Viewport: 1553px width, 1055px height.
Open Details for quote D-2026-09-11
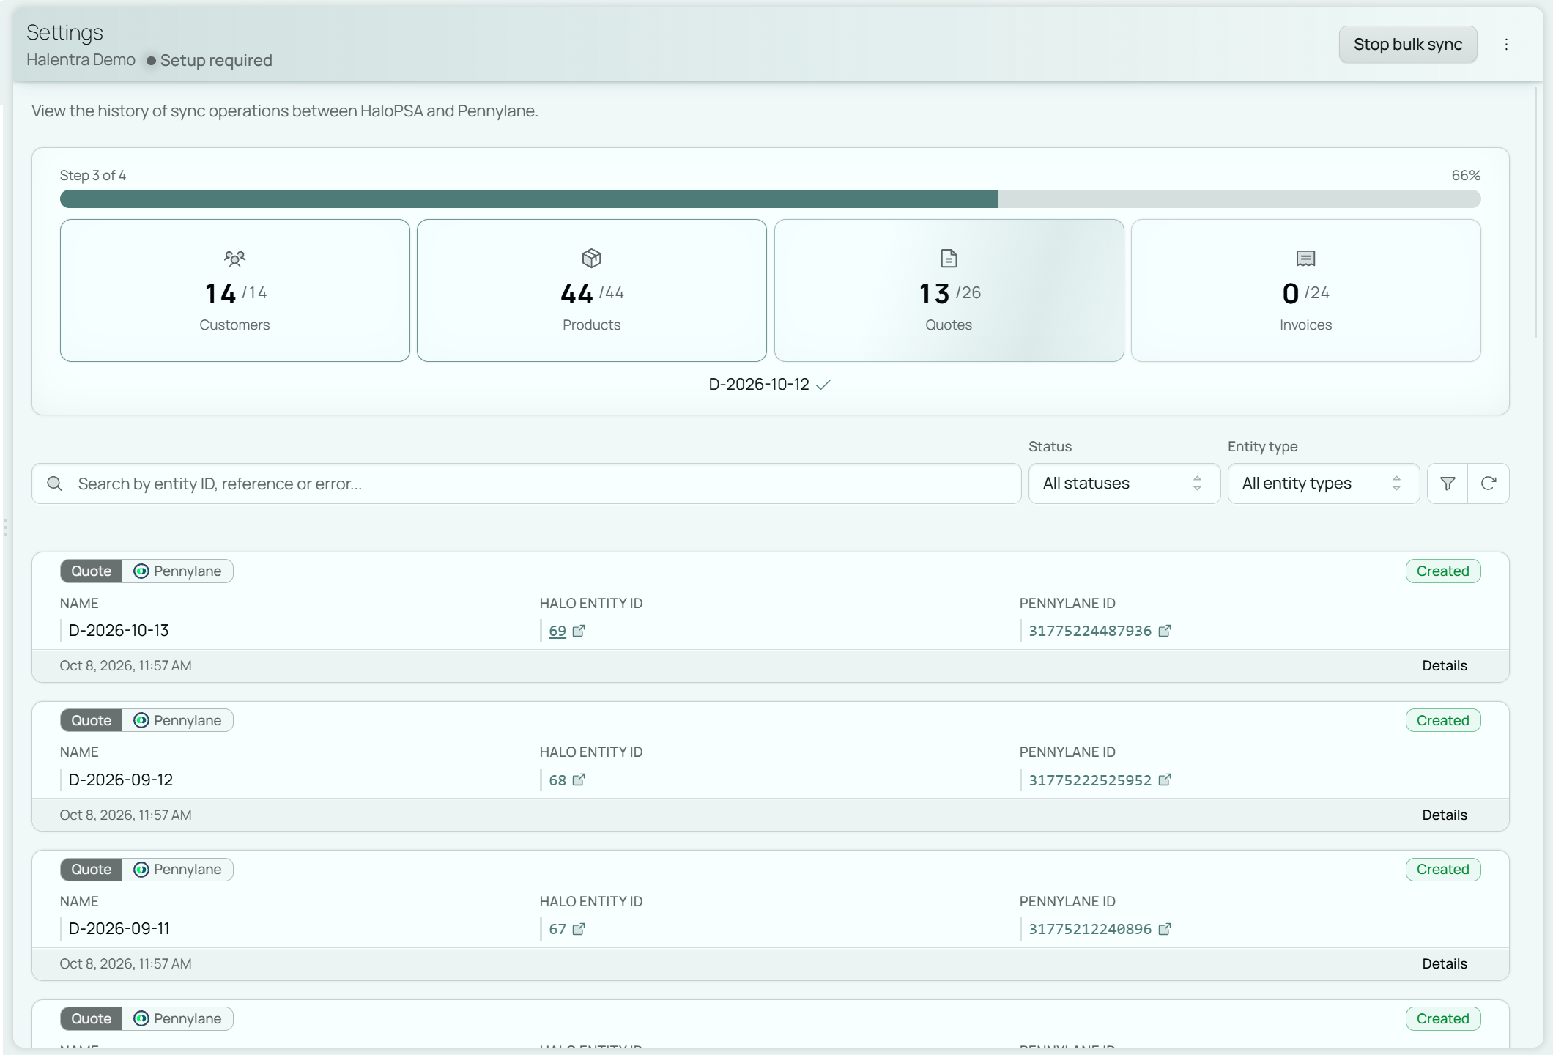pos(1444,963)
